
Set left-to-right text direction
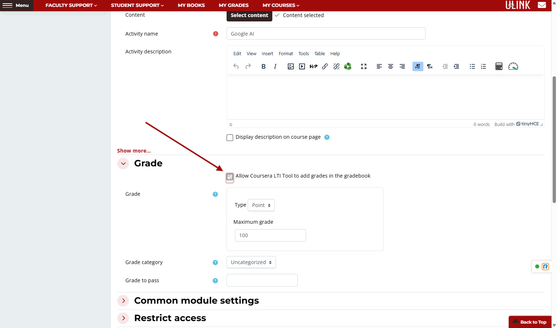[x=418, y=66]
